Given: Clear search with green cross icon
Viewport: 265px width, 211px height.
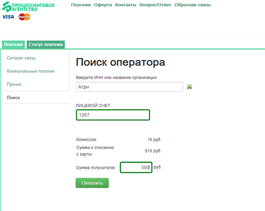Looking at the screenshot, I should 189,87.
